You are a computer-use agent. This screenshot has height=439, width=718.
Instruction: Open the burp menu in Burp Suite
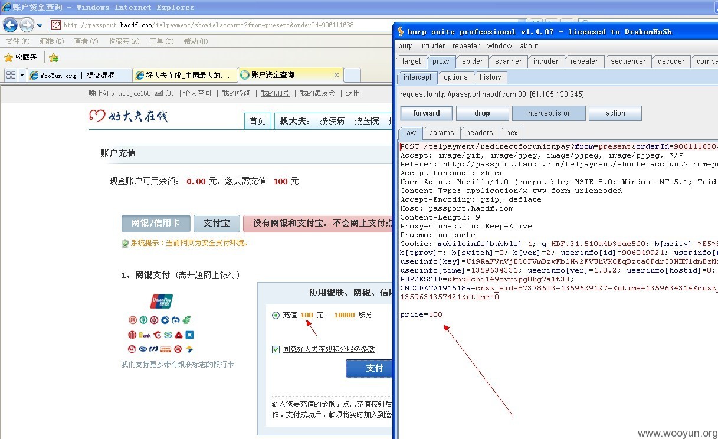tap(405, 46)
